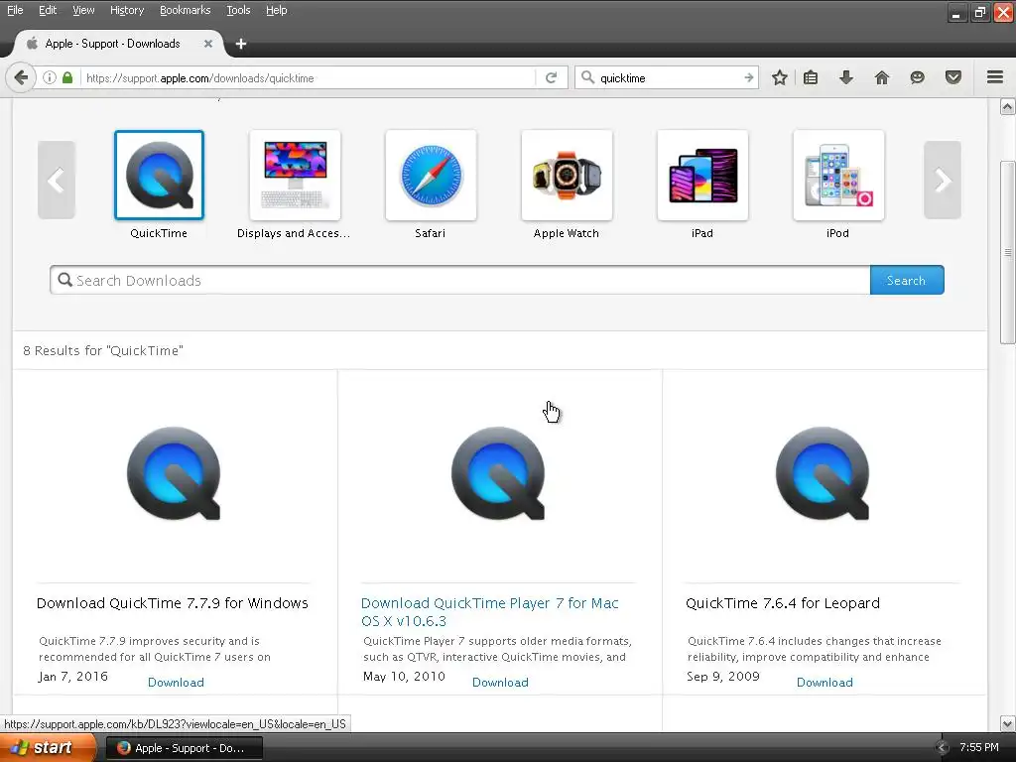Click the scrollbar down arrow
1016x762 pixels.
1008,723
